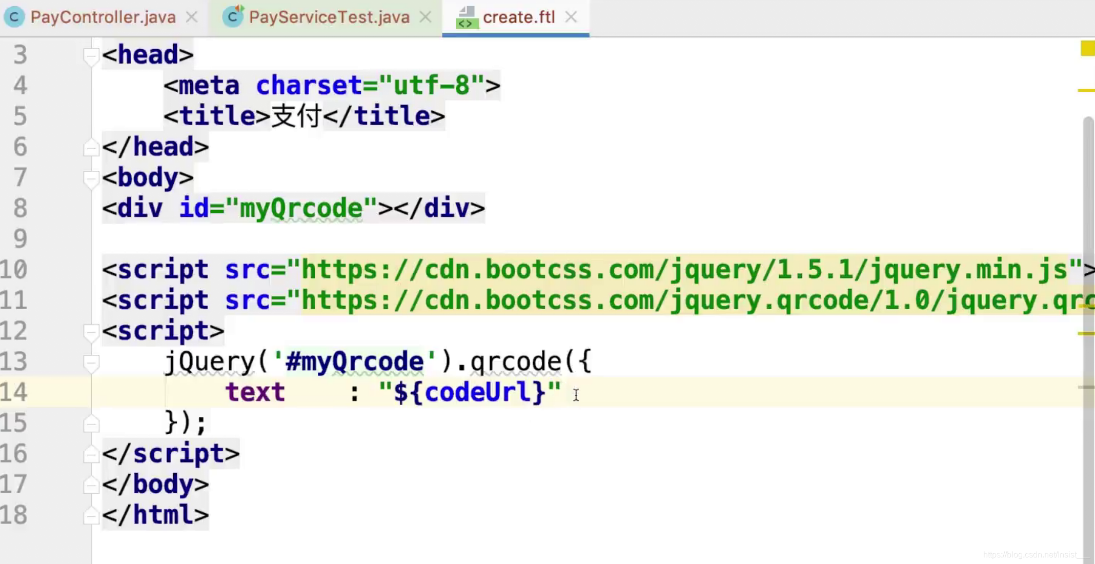This screenshot has width=1095, height=564.
Task: Click the 支付 title text
Action: pyautogui.click(x=297, y=116)
